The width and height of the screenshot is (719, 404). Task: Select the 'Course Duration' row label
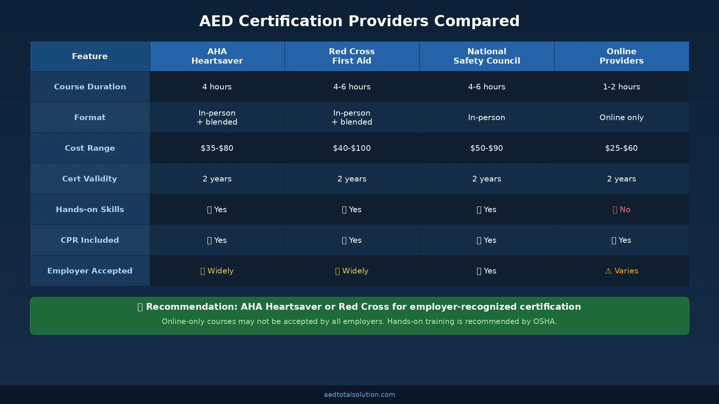pos(90,86)
